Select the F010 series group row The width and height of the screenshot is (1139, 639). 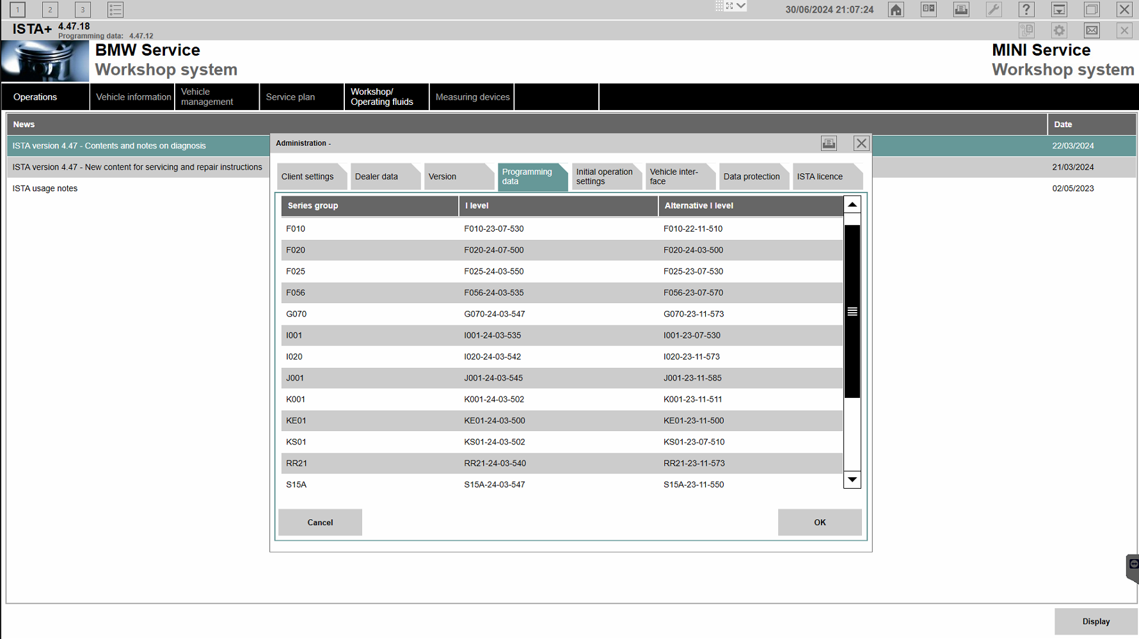tap(562, 229)
